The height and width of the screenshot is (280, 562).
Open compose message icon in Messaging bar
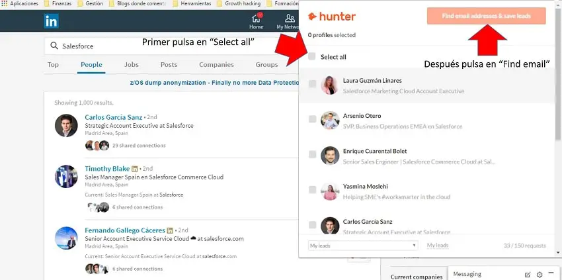click(528, 275)
